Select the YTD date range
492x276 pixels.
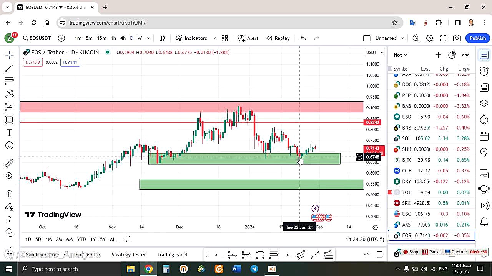[x=81, y=239]
